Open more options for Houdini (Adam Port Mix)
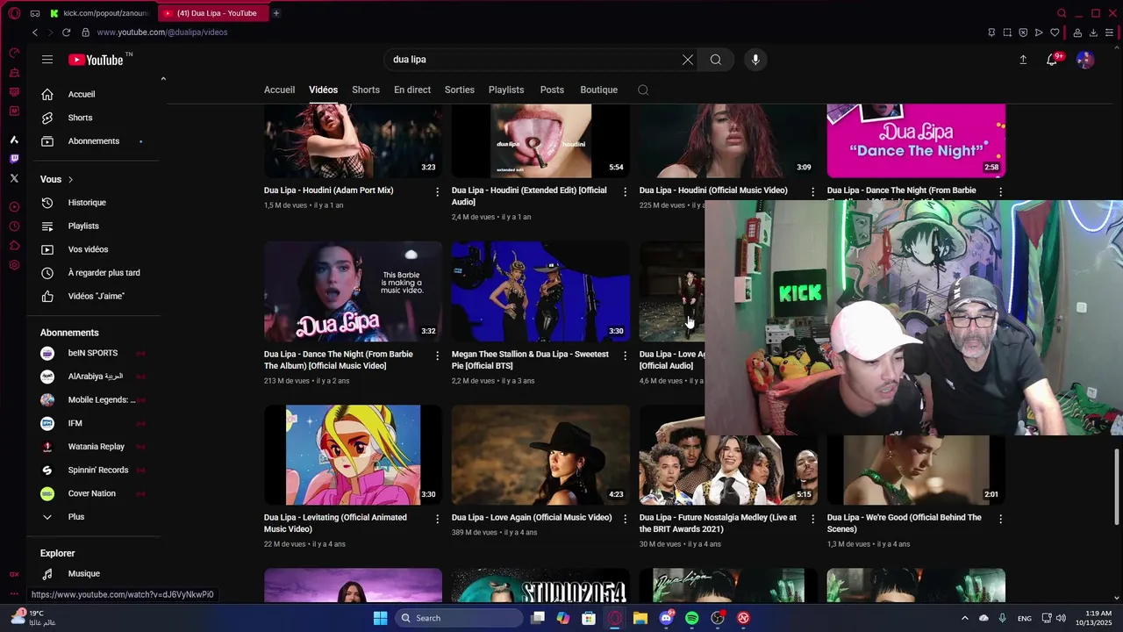Image resolution: width=1123 pixels, height=632 pixels. [437, 191]
